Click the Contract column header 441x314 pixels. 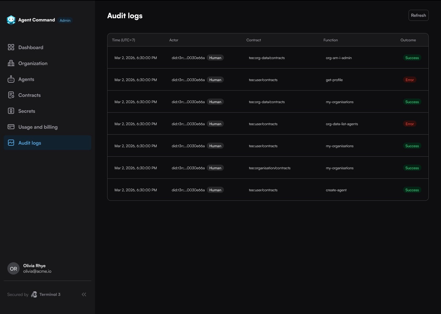pyautogui.click(x=254, y=40)
